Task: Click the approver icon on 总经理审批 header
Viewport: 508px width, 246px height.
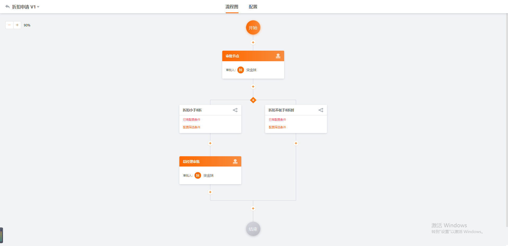Action: [x=235, y=162]
